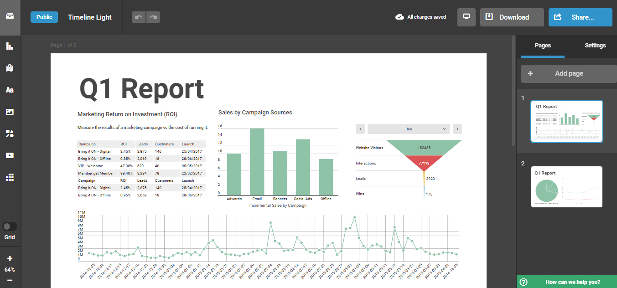Open the charts tool in sidebar
The width and height of the screenshot is (617, 288).
(x=10, y=46)
